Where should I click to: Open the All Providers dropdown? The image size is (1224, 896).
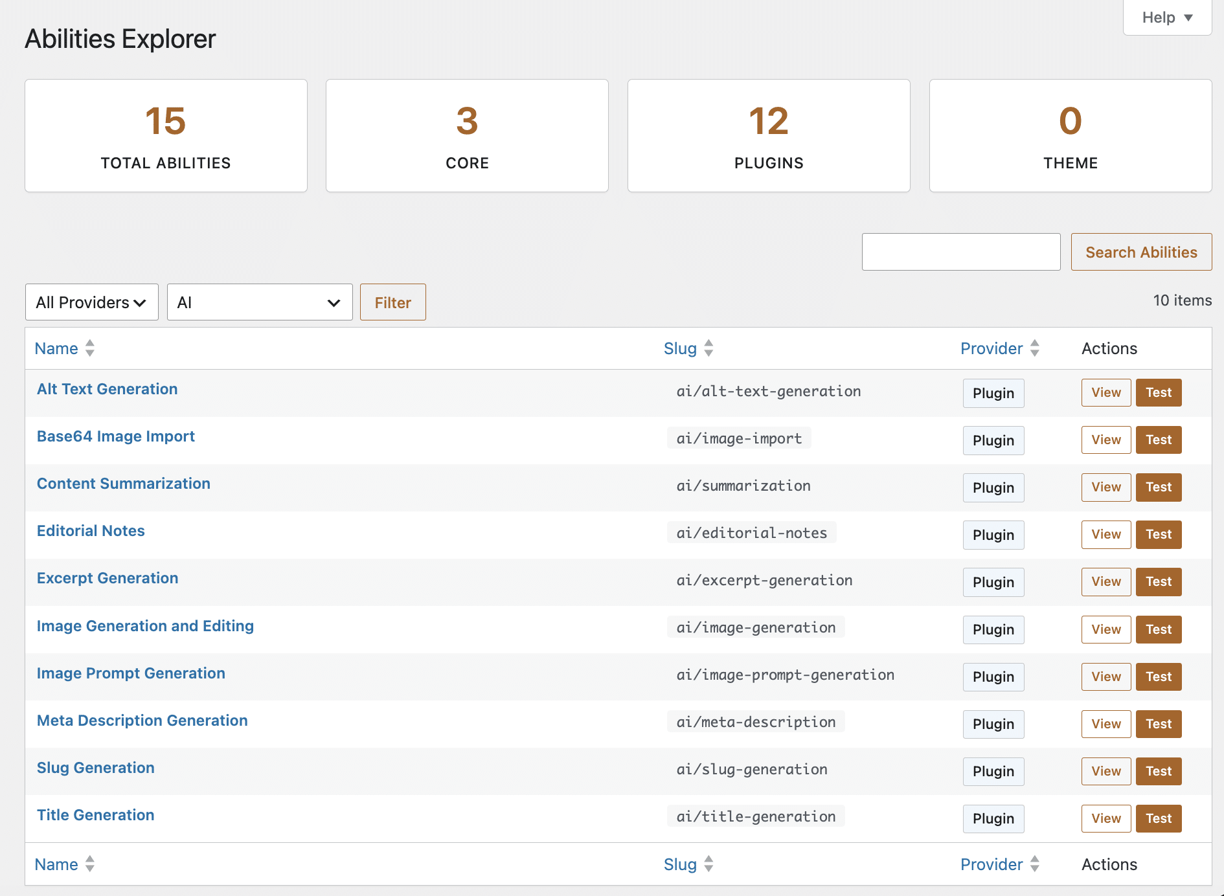pyautogui.click(x=92, y=302)
